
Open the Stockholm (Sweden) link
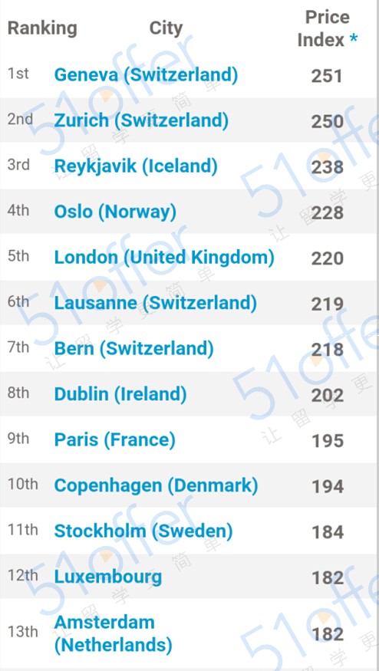coord(143,531)
